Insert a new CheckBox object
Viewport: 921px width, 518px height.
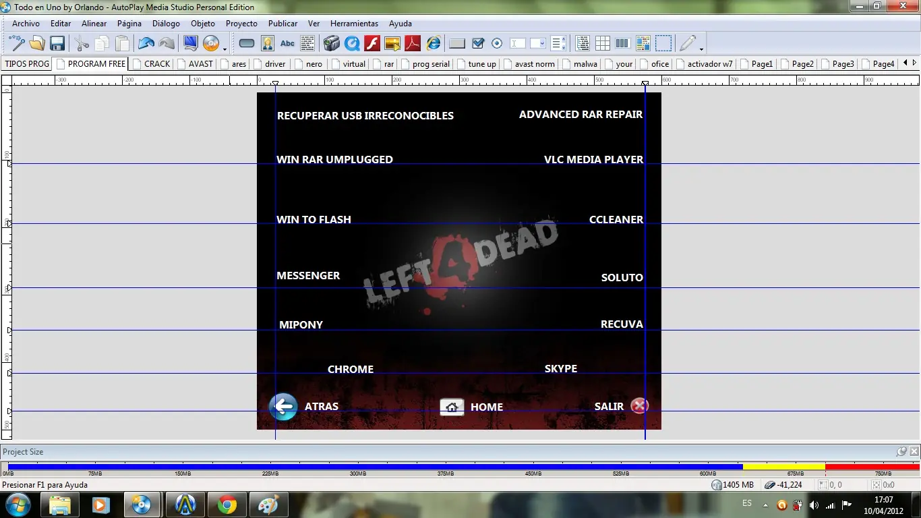click(x=478, y=44)
